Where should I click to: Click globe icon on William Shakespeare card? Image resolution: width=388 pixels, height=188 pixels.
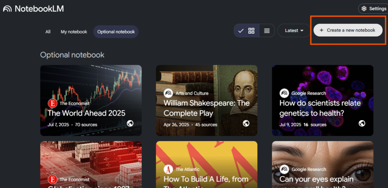[x=246, y=124]
